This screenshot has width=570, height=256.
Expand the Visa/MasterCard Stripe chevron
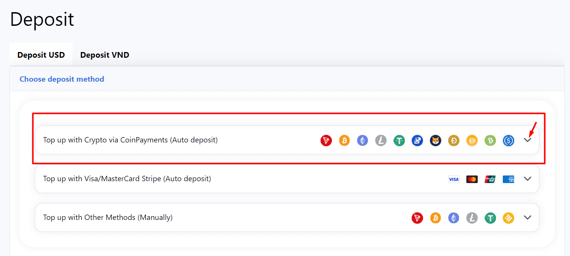click(x=527, y=179)
